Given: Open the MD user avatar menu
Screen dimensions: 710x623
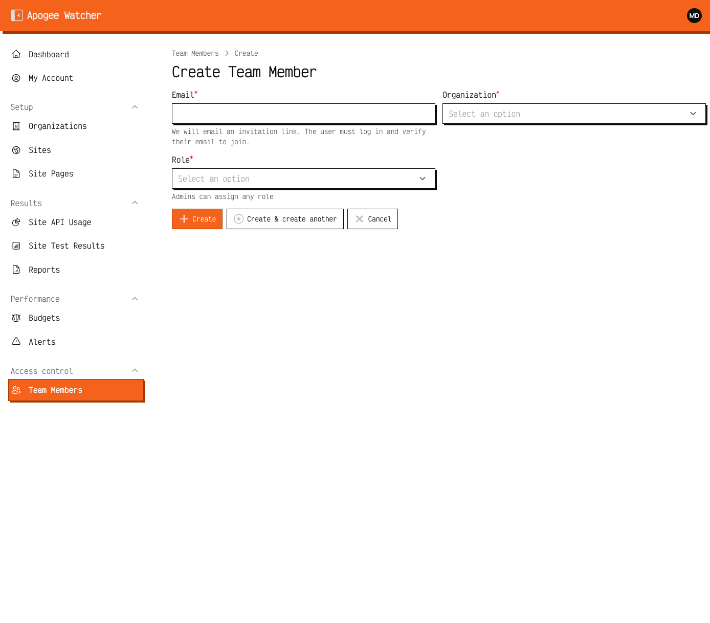Looking at the screenshot, I should [x=694, y=15].
